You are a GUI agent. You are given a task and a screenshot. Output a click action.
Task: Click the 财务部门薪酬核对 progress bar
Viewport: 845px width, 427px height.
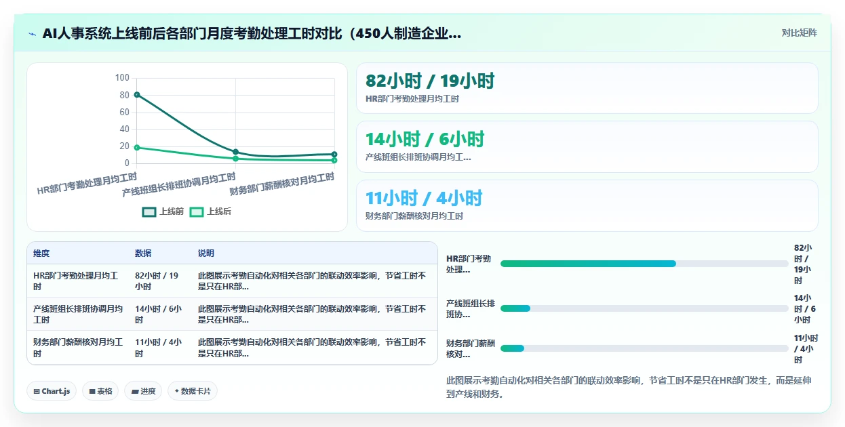(x=644, y=348)
